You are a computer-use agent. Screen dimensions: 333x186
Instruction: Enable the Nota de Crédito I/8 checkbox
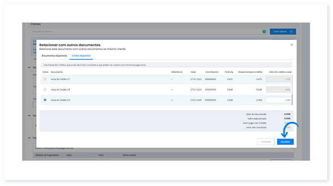click(x=45, y=89)
